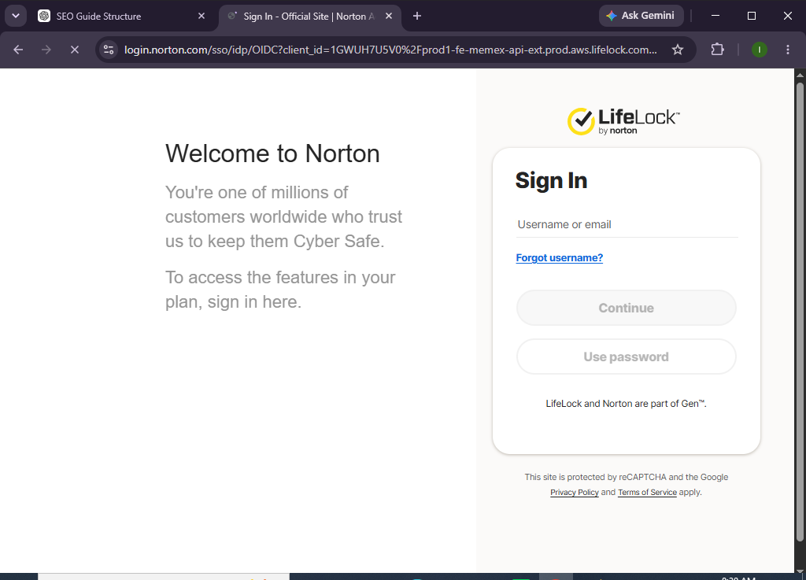Click the browser back arrow

pyautogui.click(x=18, y=50)
